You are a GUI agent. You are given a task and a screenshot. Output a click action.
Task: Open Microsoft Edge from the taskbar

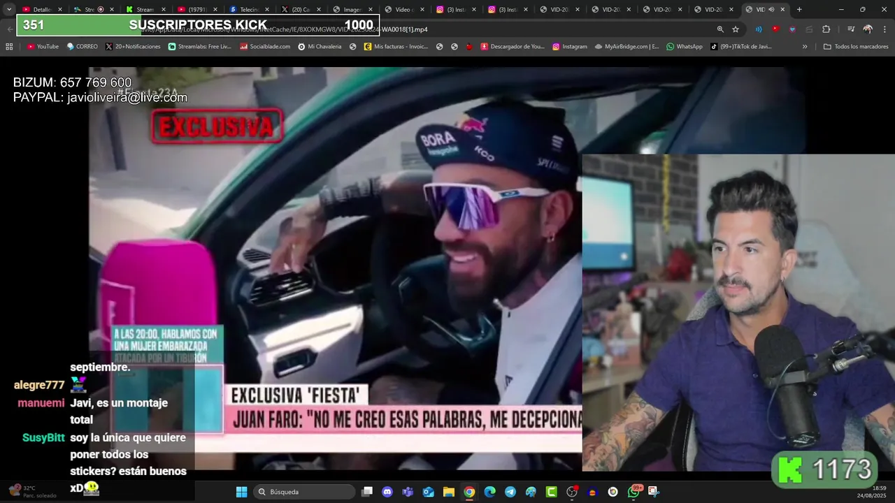(x=489, y=492)
